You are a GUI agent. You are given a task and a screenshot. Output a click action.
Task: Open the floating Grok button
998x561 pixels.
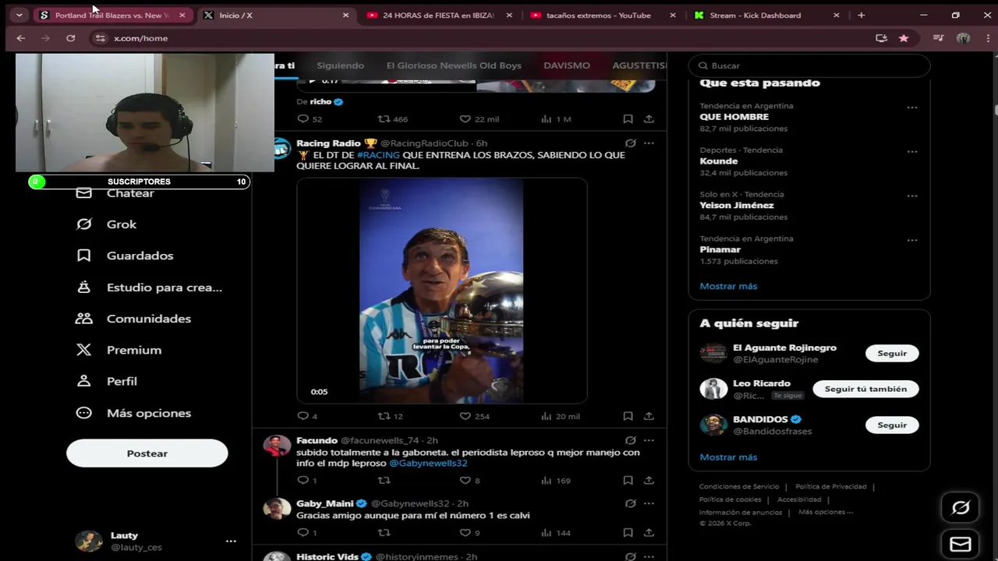coord(961,508)
